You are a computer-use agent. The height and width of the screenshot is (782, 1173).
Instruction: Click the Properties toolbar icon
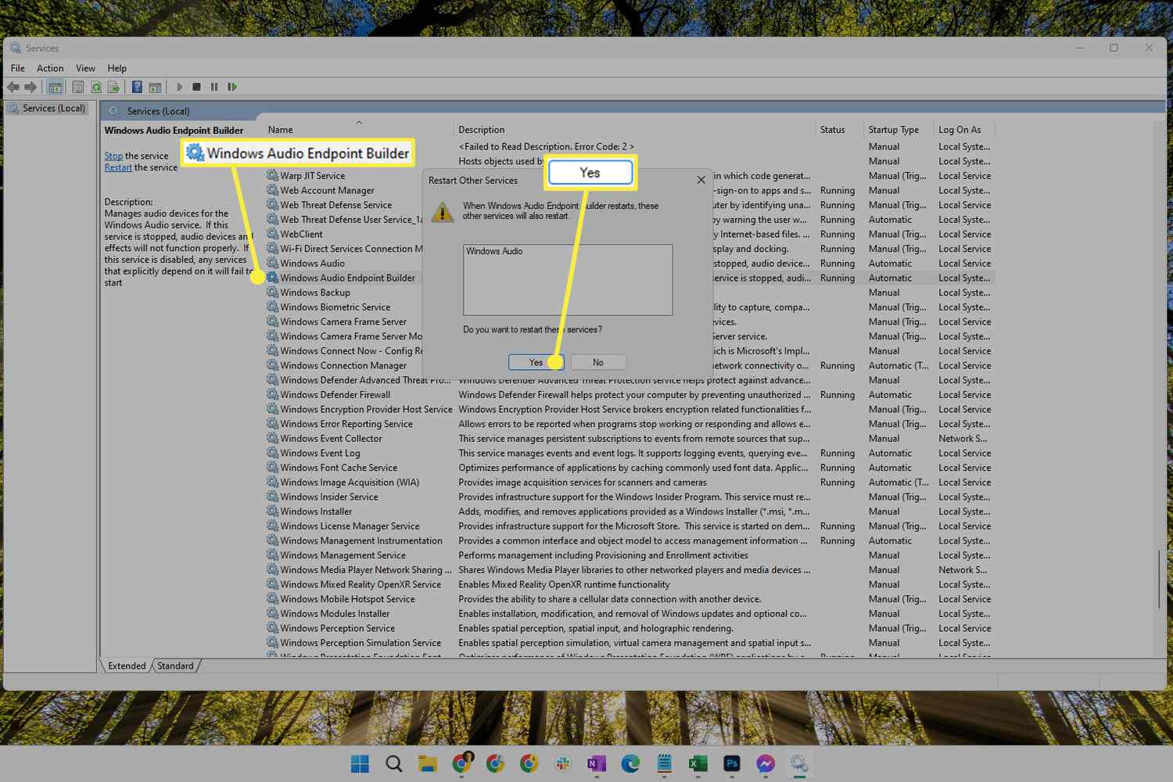(x=78, y=87)
